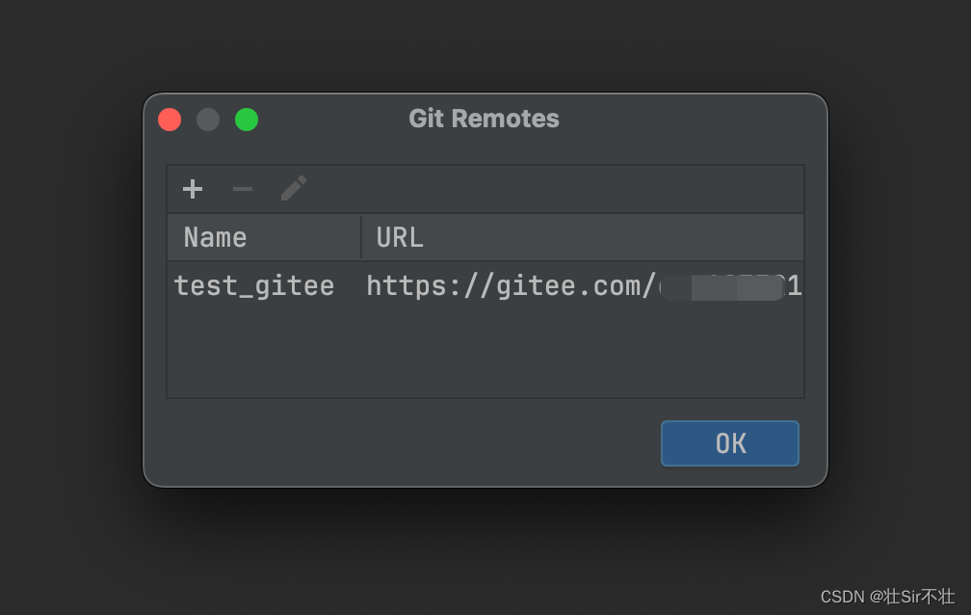Tap the edit icon beside the minus sign
Screen dimensions: 971x615
coord(292,188)
